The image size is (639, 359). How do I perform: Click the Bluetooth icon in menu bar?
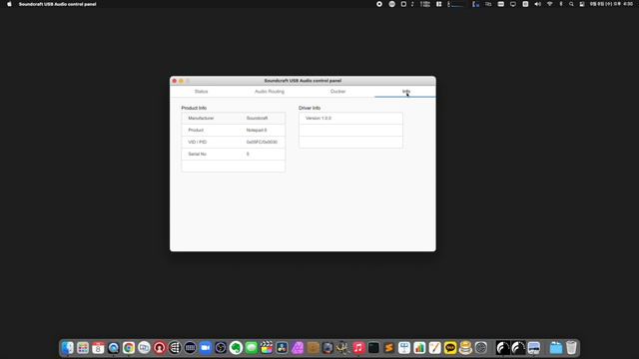tap(561, 4)
